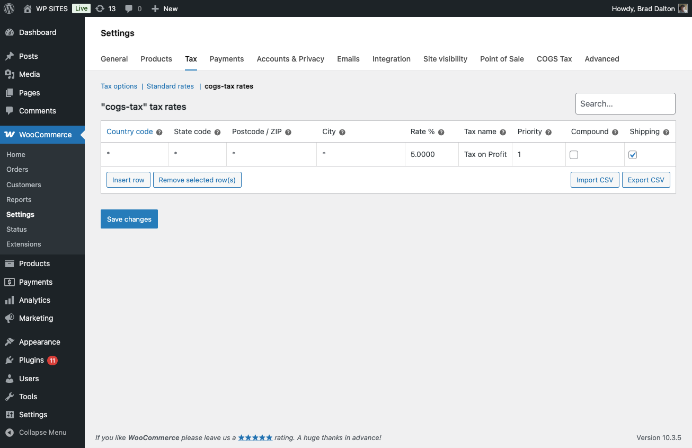The image size is (692, 448).
Task: Click the Save changes button
Action: click(129, 219)
